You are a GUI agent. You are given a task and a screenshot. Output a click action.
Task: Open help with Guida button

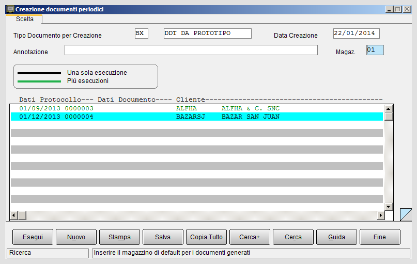(336, 237)
